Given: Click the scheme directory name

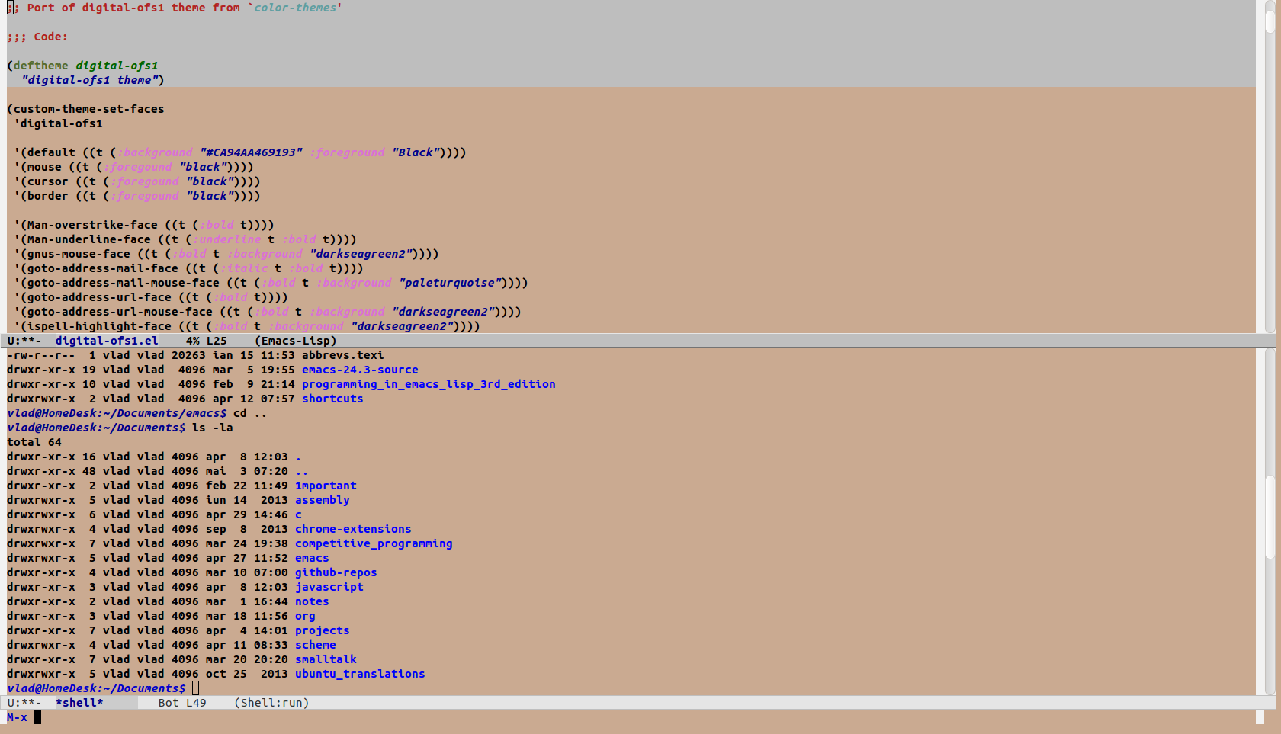Looking at the screenshot, I should click(x=316, y=645).
